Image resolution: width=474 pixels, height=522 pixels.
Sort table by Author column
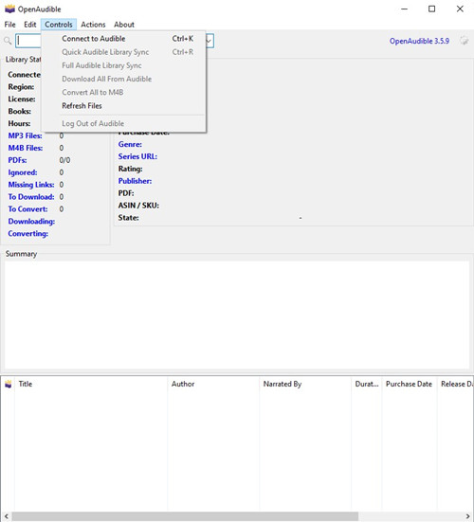[x=213, y=385]
